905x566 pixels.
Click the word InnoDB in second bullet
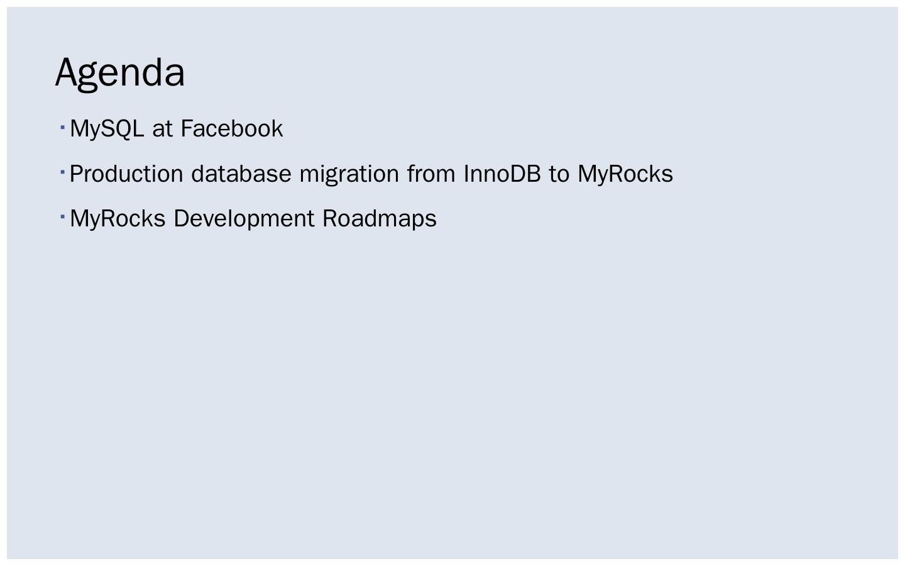coord(502,174)
